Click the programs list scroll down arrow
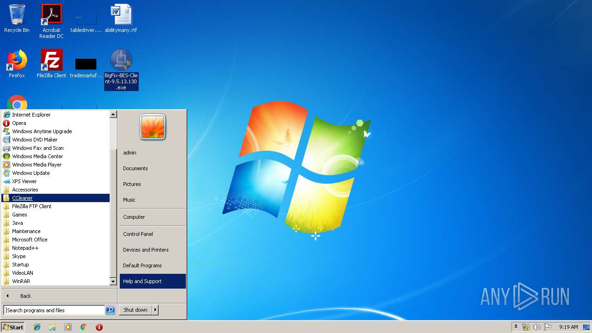Screen dimensions: 592x333 [113, 281]
